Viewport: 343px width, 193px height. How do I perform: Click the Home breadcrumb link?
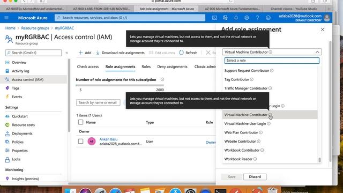coord(10,28)
